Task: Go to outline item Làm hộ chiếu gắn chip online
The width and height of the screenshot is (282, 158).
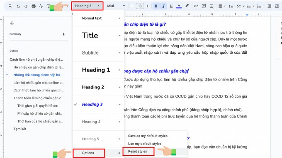Action: [39, 83]
